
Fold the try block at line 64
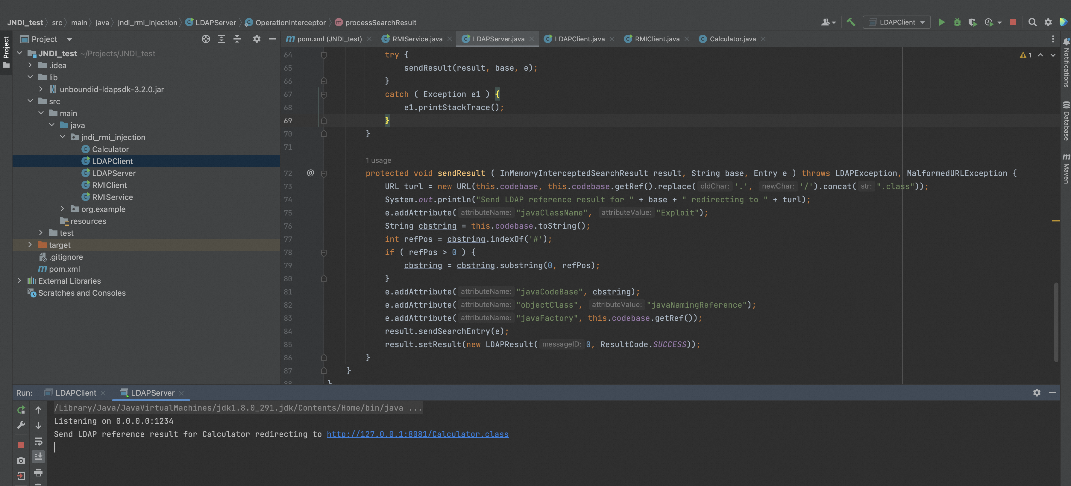click(x=324, y=55)
